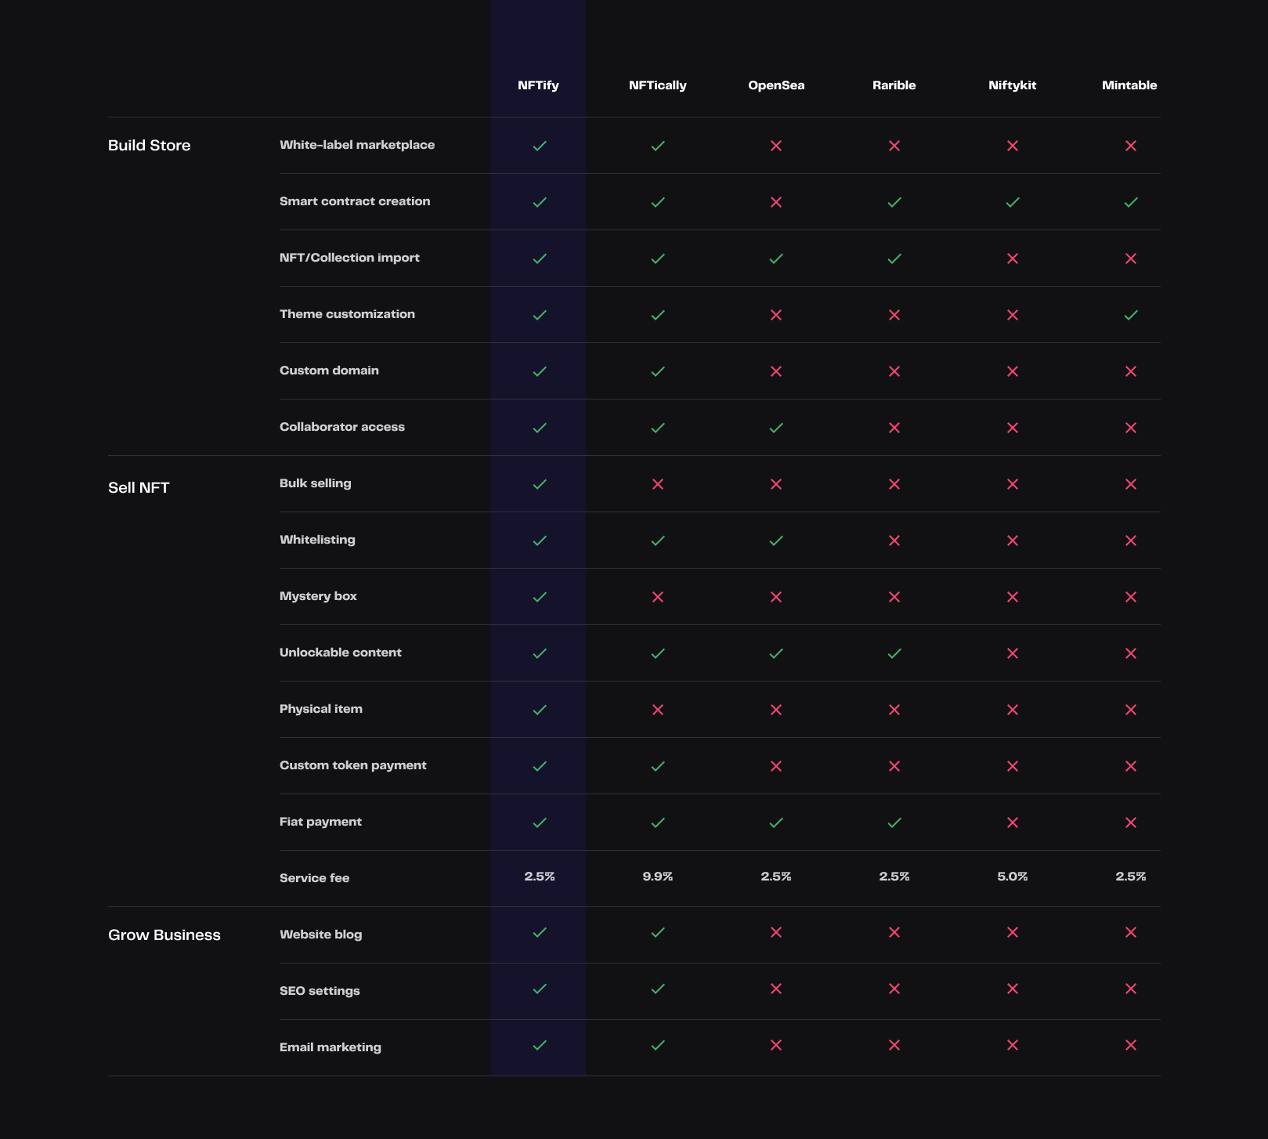Click the Custom token payment row label
This screenshot has width=1268, height=1139.
(352, 765)
